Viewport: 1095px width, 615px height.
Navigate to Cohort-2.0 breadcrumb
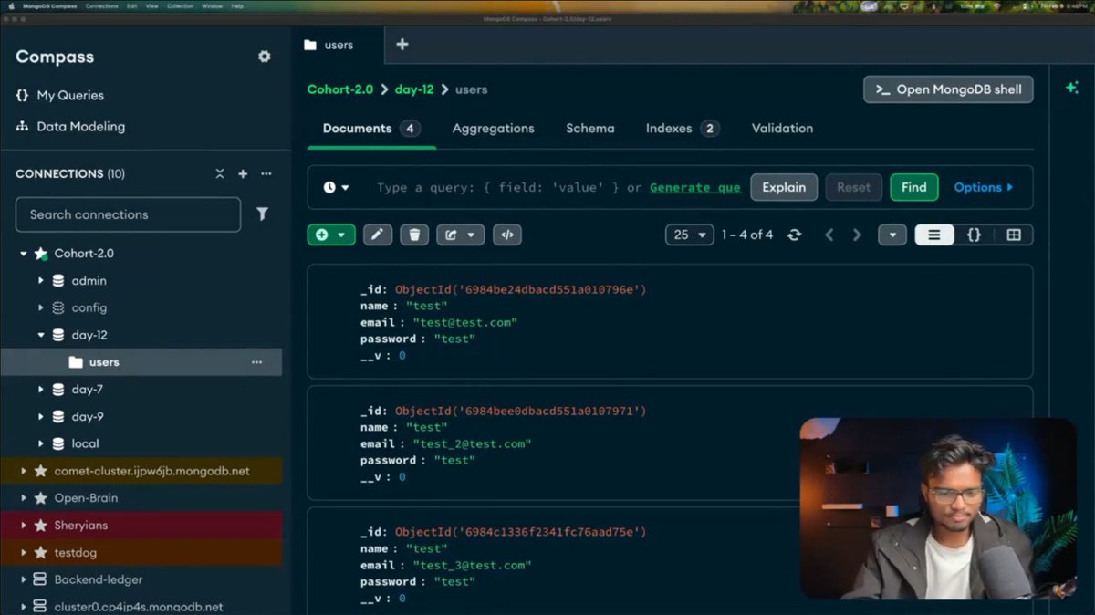(x=339, y=89)
